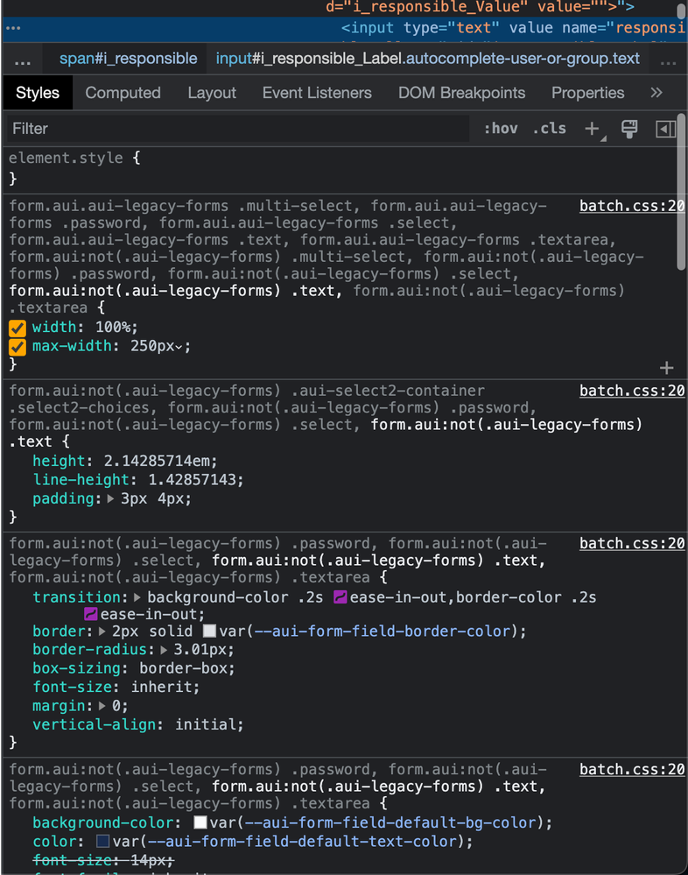Click the --aui-form-field-default-text-color variable

coord(305,842)
